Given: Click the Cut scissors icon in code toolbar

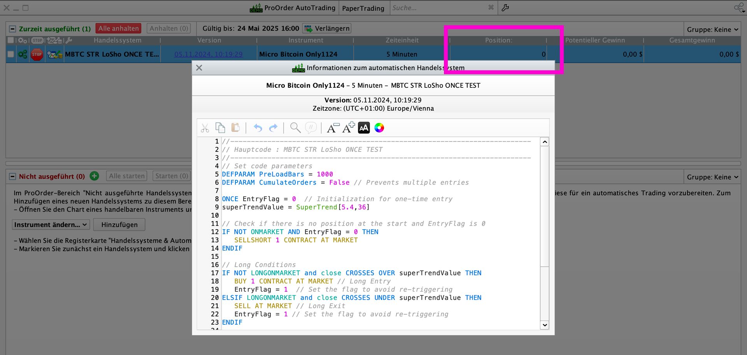Looking at the screenshot, I should point(205,128).
